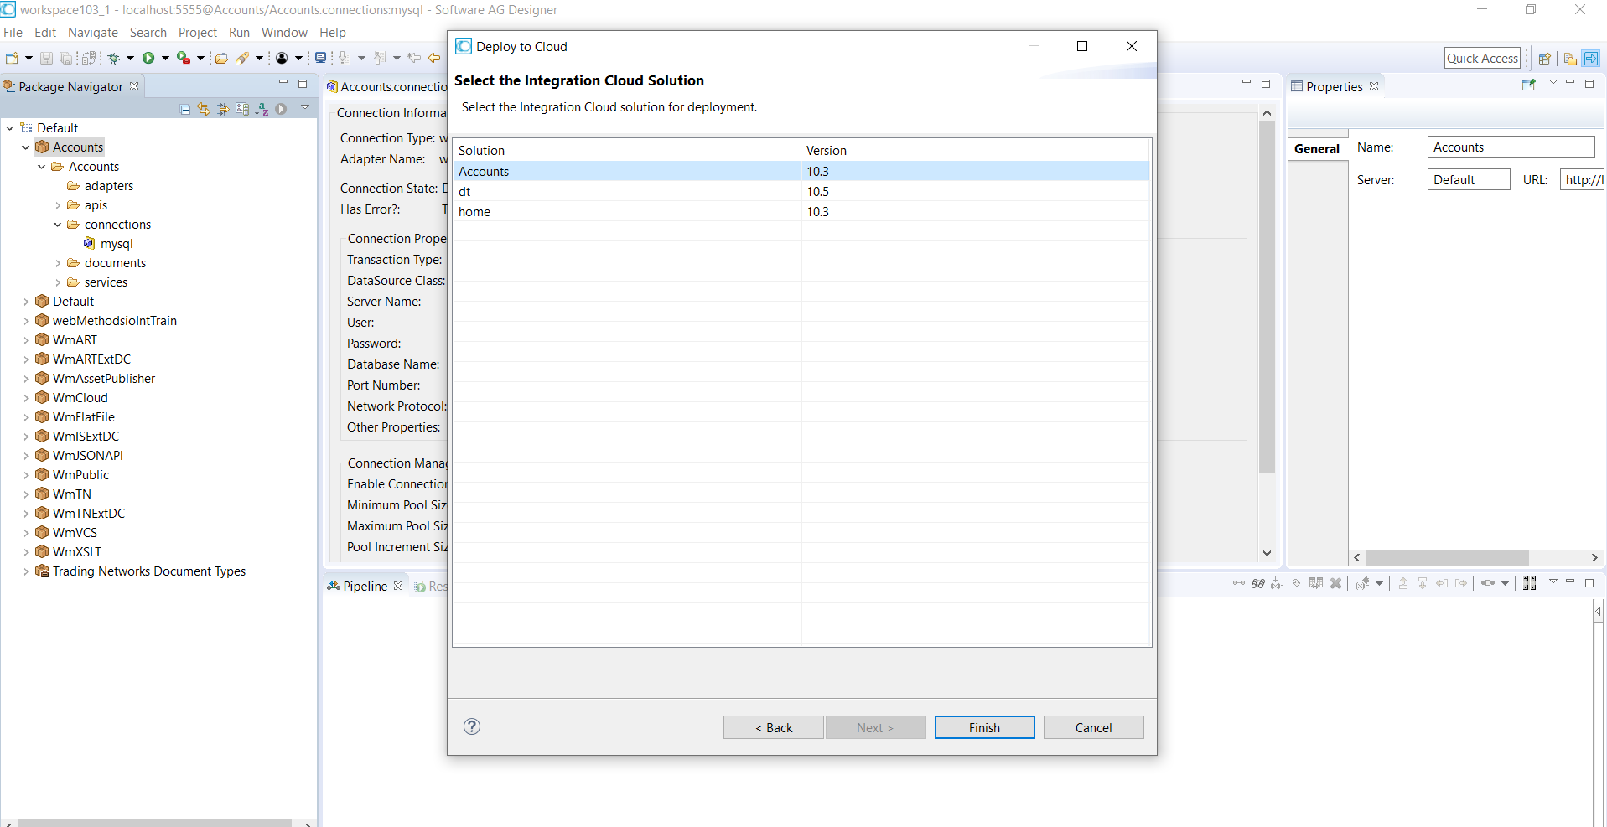Click the Open Perspective icon near Quick Access
This screenshot has width=1607, height=827.
(x=1545, y=59)
